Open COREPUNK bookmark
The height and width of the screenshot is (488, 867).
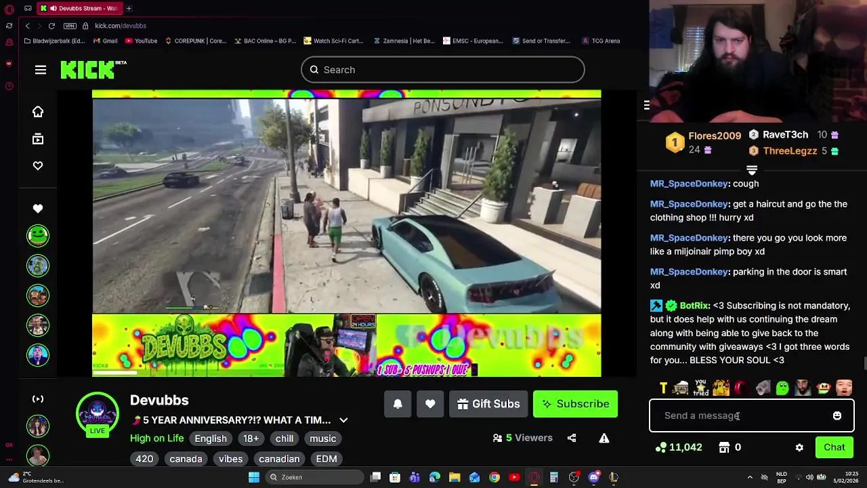pyautogui.click(x=195, y=41)
